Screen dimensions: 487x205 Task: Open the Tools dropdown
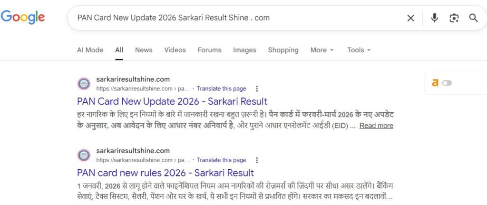point(359,50)
